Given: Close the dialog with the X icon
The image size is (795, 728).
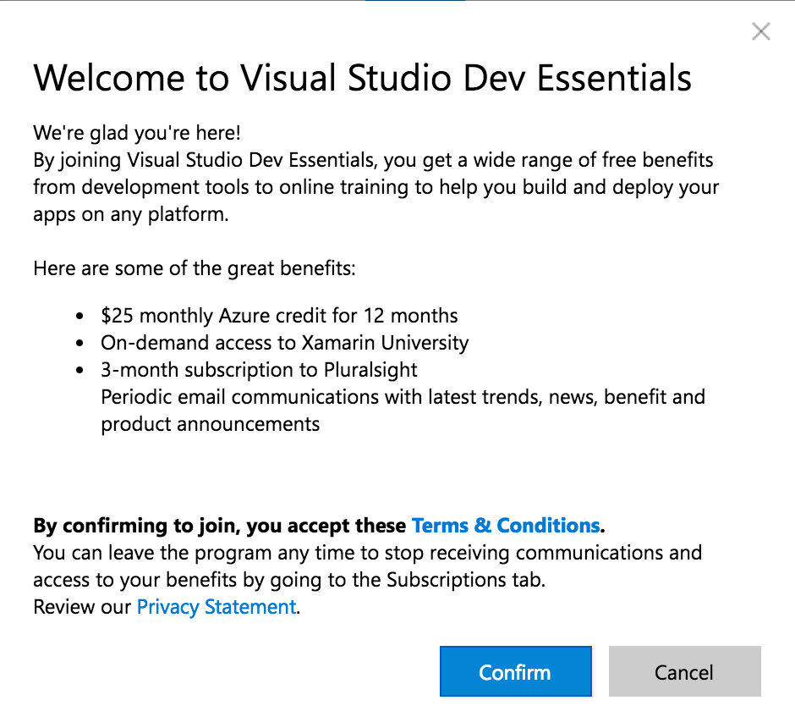Looking at the screenshot, I should click(761, 32).
